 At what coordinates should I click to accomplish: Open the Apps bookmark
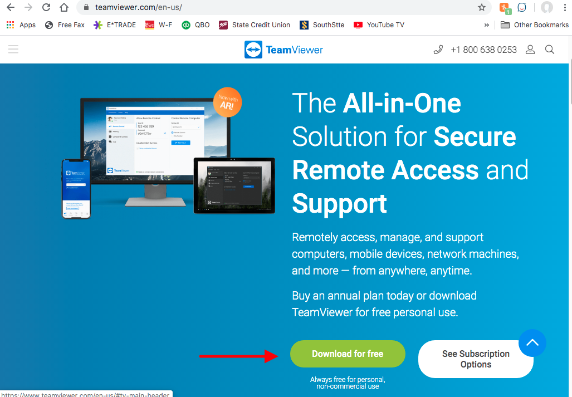pos(21,25)
